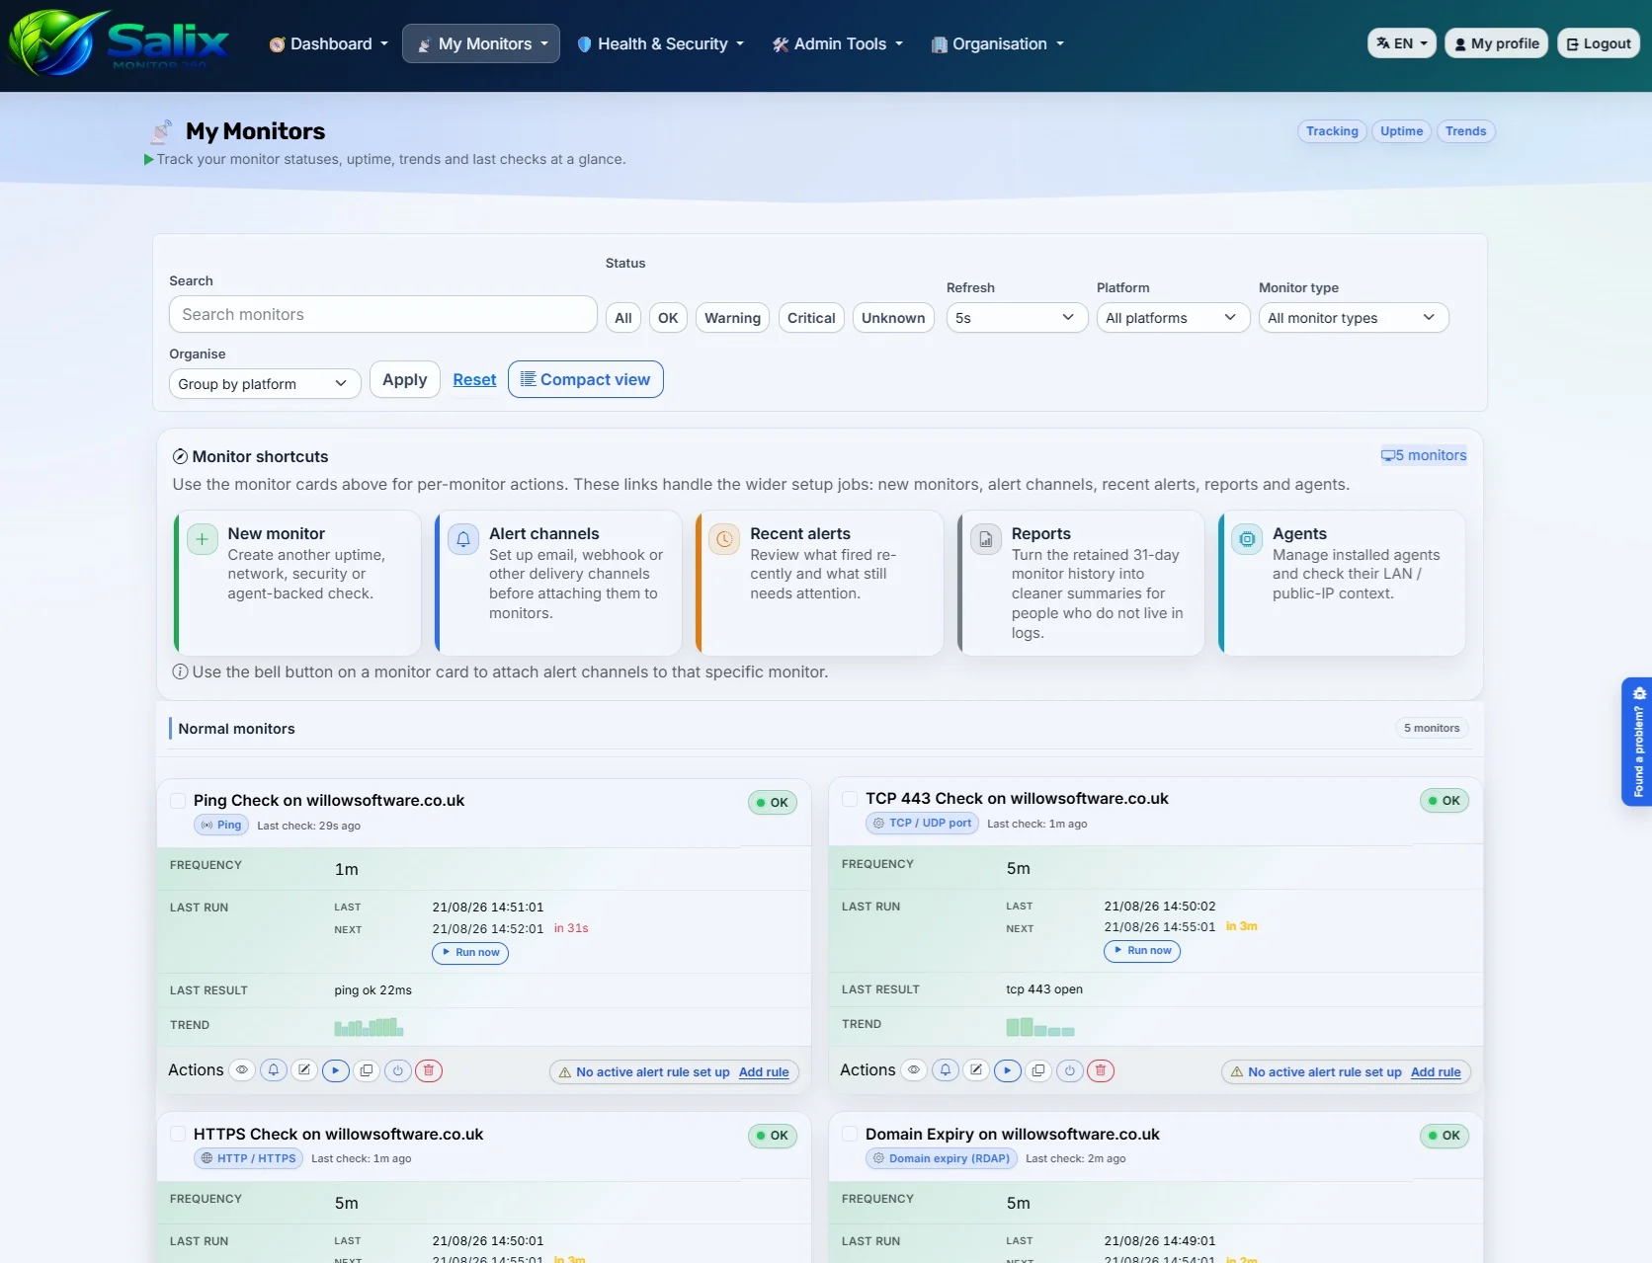Viewport: 1652px width, 1263px height.
Task: Edit the Ping Check monitor
Action: (x=304, y=1070)
